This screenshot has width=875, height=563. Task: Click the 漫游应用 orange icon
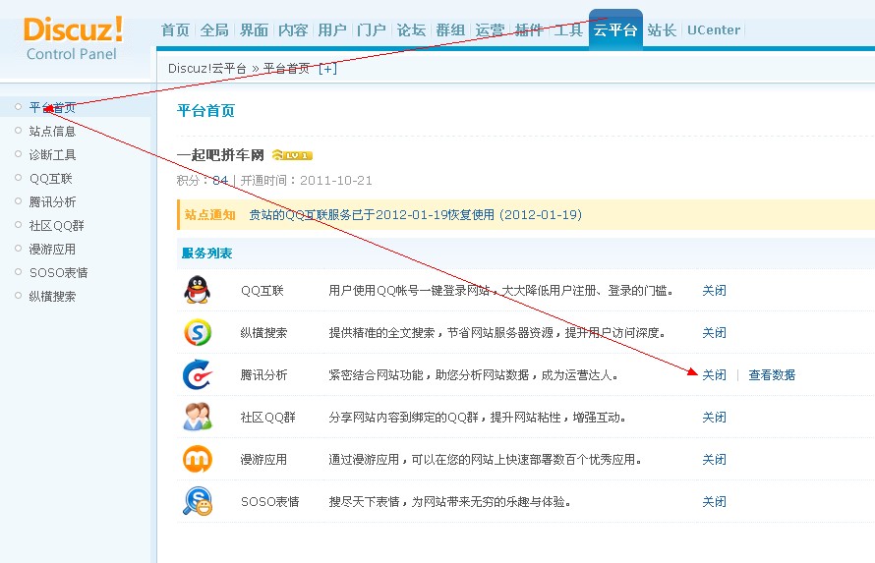pyautogui.click(x=198, y=459)
